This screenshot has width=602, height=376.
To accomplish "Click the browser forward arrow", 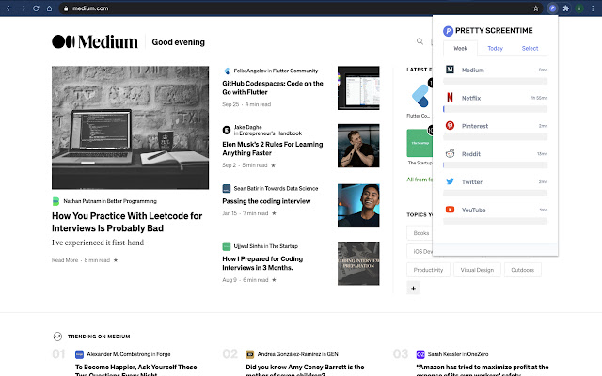I will pos(23,8).
